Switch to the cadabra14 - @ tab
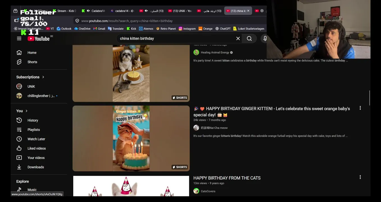This screenshot has height=202, width=381. 123,11
